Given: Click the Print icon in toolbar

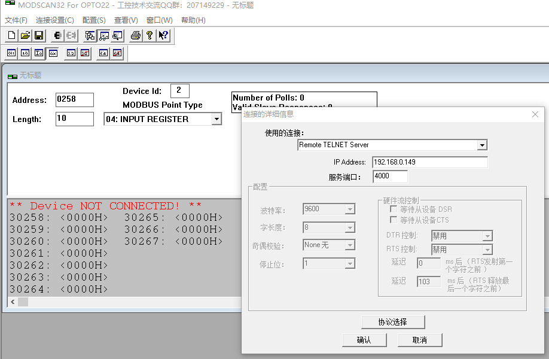Looking at the screenshot, I should click(x=136, y=36).
